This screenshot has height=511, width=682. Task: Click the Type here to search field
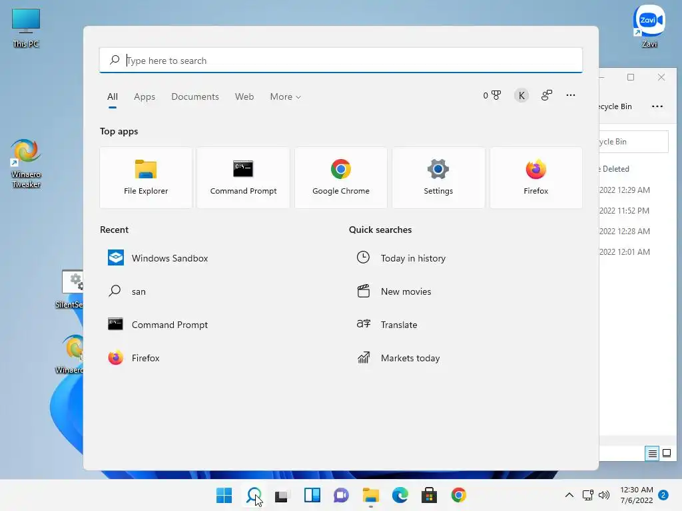pyautogui.click(x=340, y=61)
